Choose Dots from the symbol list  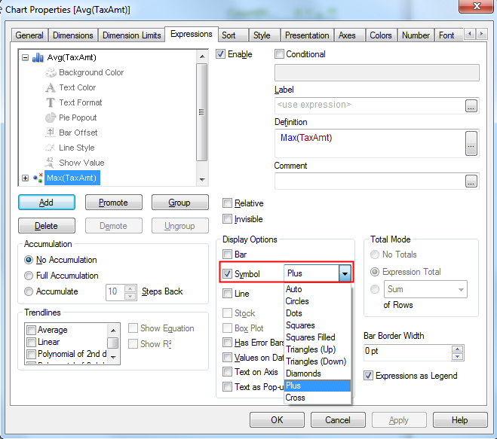(x=318, y=313)
